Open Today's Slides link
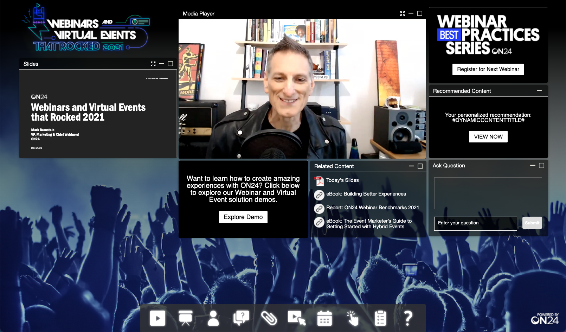 pos(342,180)
